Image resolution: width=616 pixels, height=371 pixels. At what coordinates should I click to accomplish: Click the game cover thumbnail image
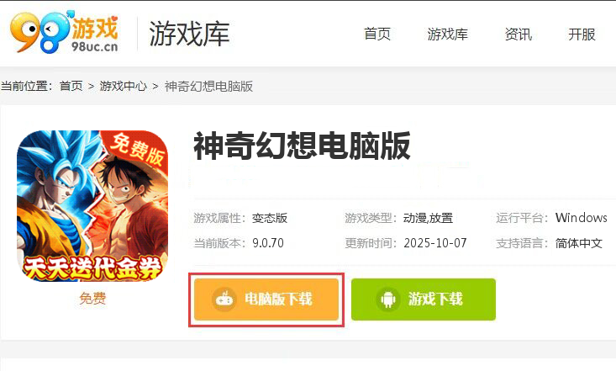click(x=92, y=206)
